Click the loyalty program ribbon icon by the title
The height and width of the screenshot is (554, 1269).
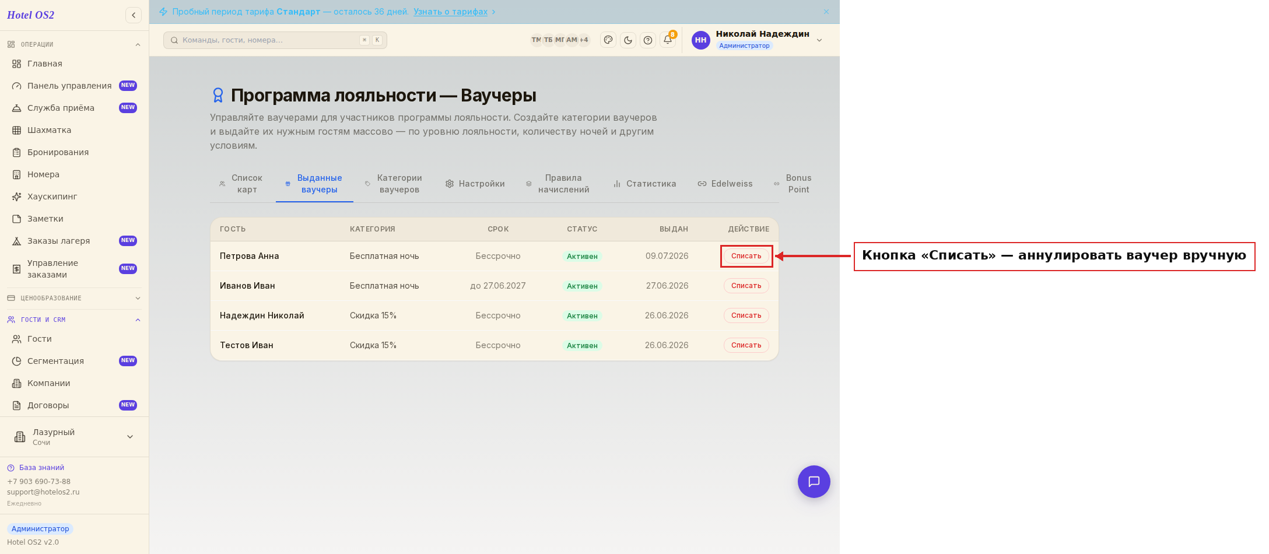pos(218,95)
